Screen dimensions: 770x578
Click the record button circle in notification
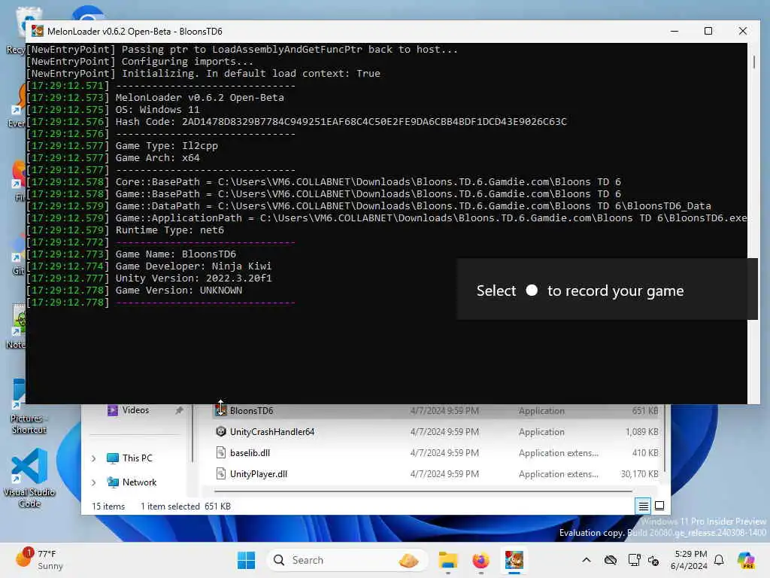pos(532,291)
